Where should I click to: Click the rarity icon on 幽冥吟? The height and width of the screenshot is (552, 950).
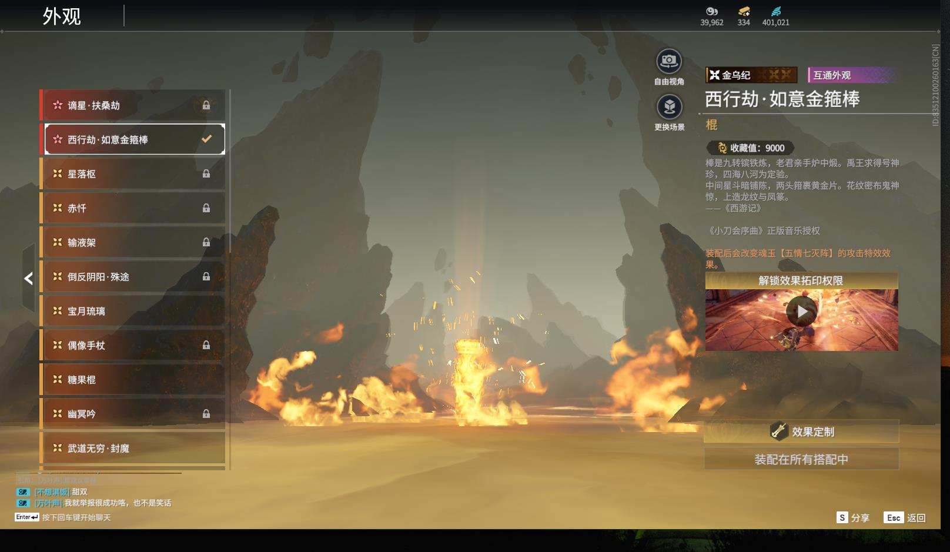click(58, 414)
